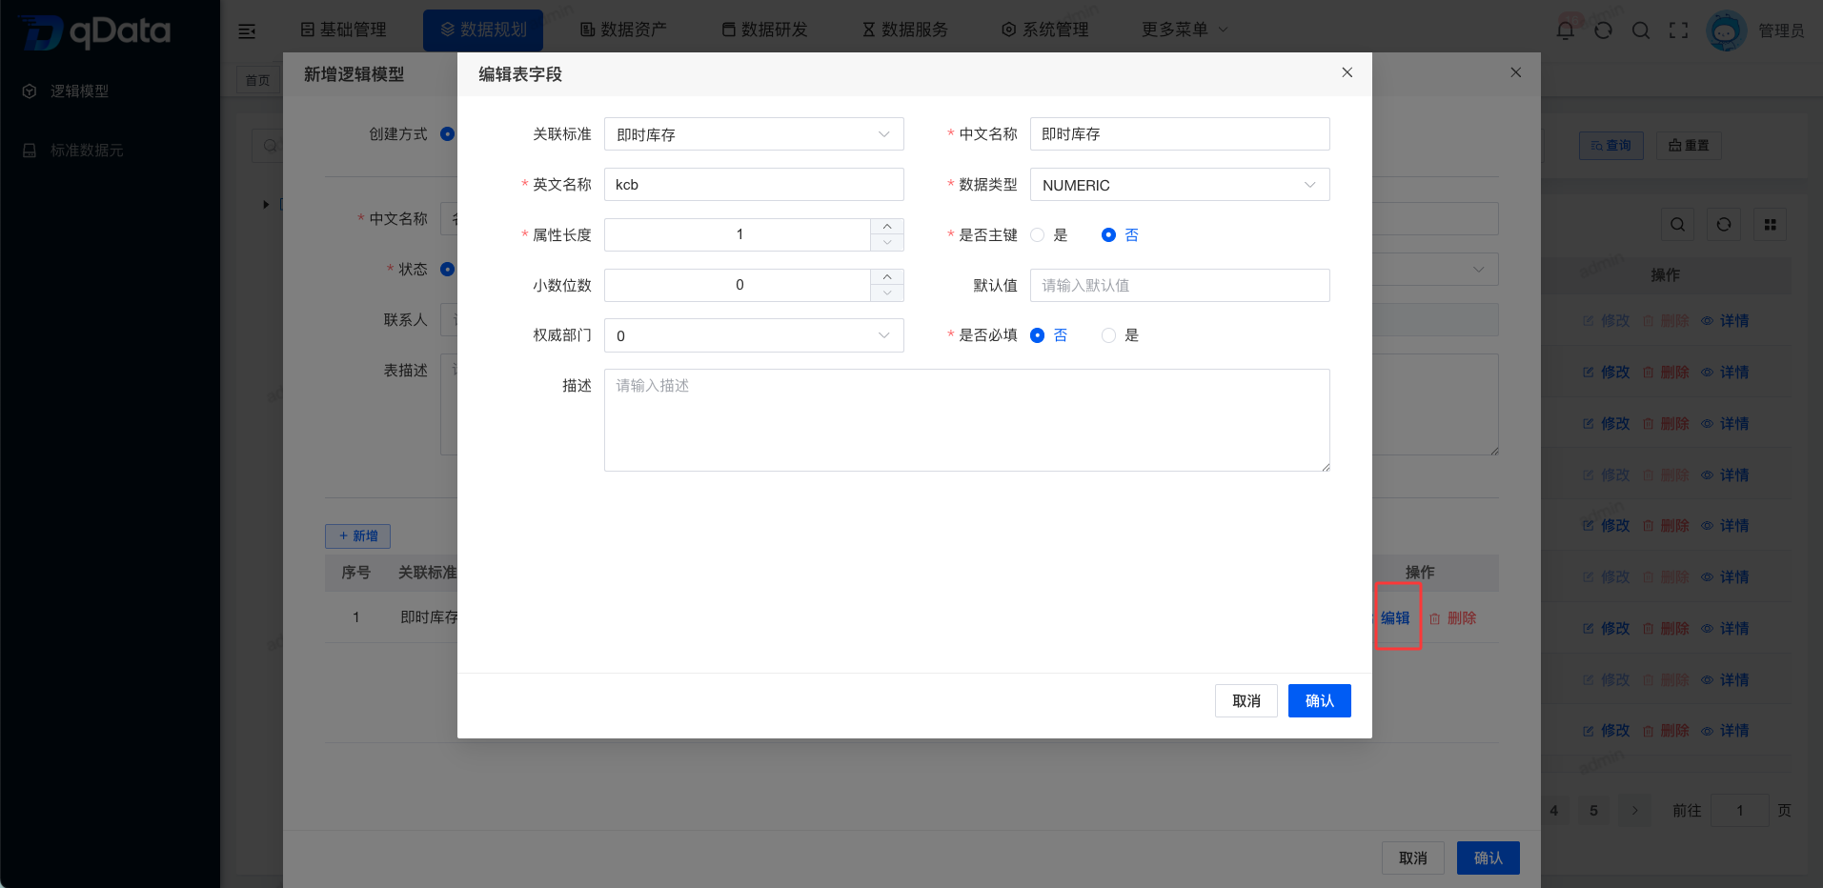Click the refresh icon in top header
The image size is (1823, 888).
pyautogui.click(x=1603, y=30)
